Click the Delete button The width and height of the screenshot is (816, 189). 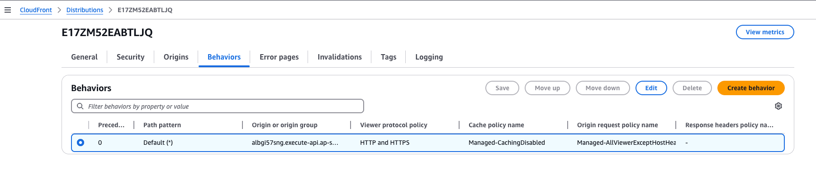click(x=692, y=88)
